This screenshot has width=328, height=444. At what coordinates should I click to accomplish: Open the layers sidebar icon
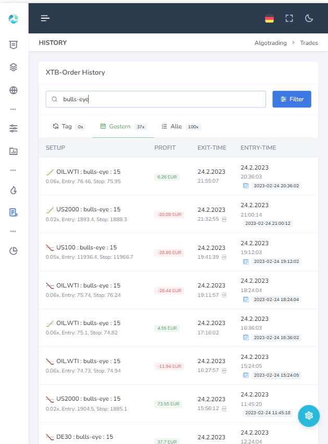[x=14, y=67]
